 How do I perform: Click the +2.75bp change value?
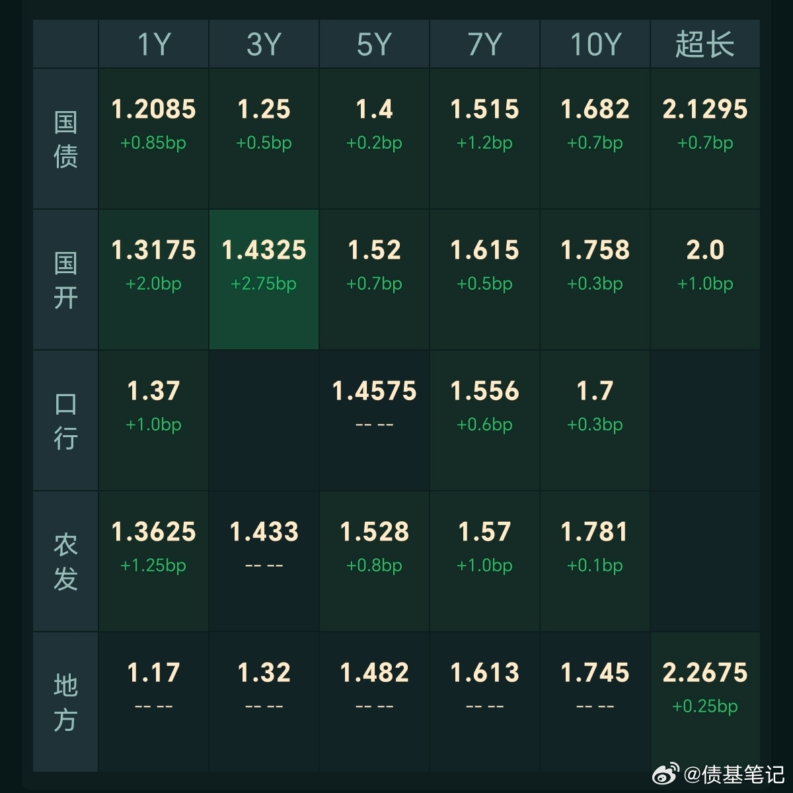click(x=264, y=284)
